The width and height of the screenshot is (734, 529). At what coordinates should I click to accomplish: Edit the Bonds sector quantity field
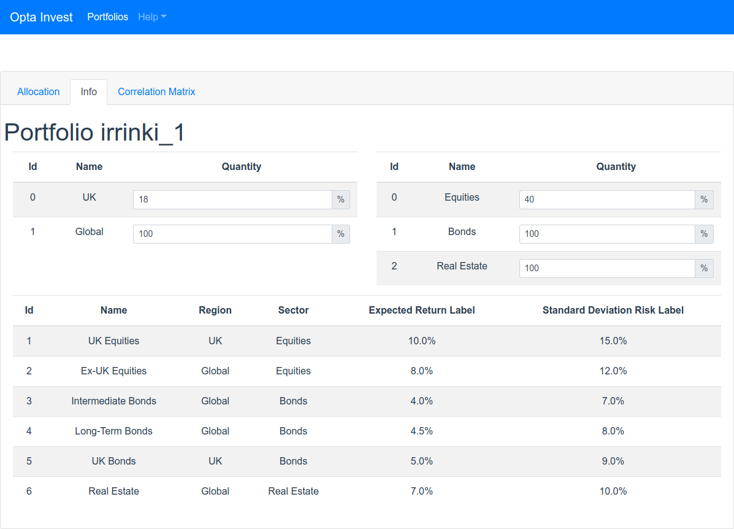pyautogui.click(x=607, y=234)
